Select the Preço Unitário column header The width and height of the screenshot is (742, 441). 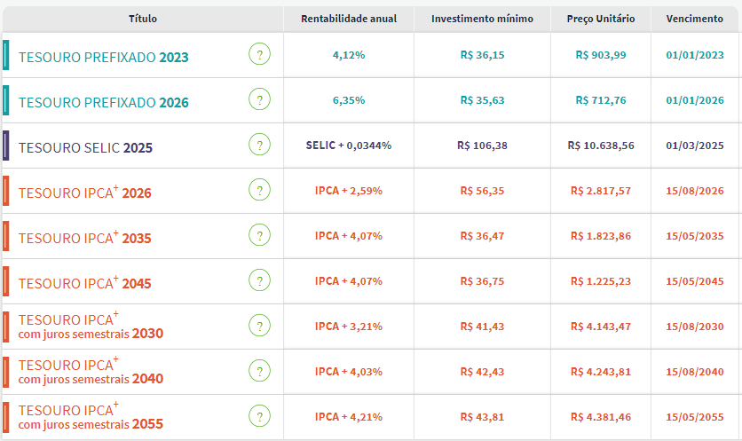pos(600,19)
